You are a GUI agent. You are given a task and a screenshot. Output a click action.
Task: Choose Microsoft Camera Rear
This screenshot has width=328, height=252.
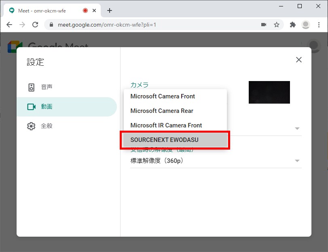[175, 111]
